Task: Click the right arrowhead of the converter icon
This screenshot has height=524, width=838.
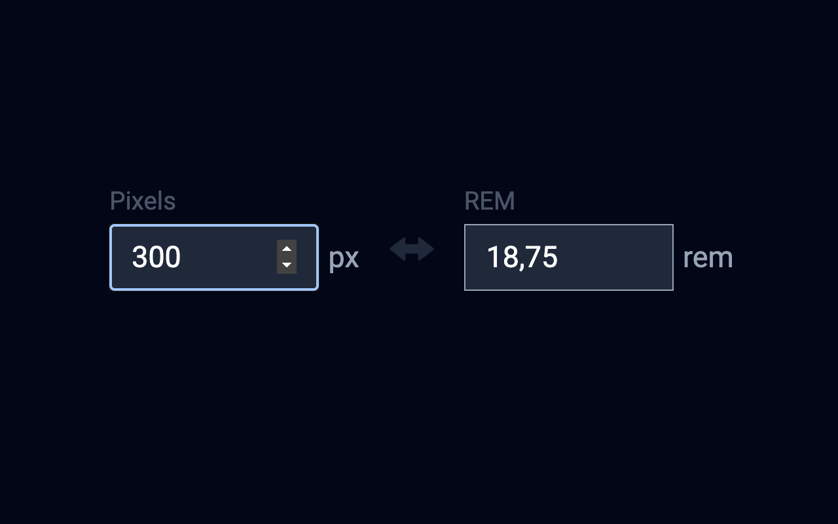Action: [x=427, y=249]
